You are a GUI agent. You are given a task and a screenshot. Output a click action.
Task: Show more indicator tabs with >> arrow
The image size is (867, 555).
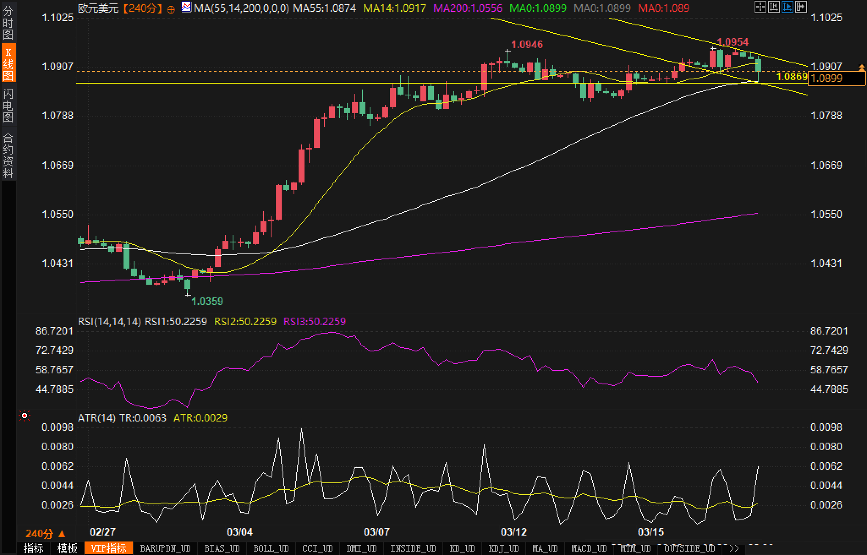(x=734, y=549)
